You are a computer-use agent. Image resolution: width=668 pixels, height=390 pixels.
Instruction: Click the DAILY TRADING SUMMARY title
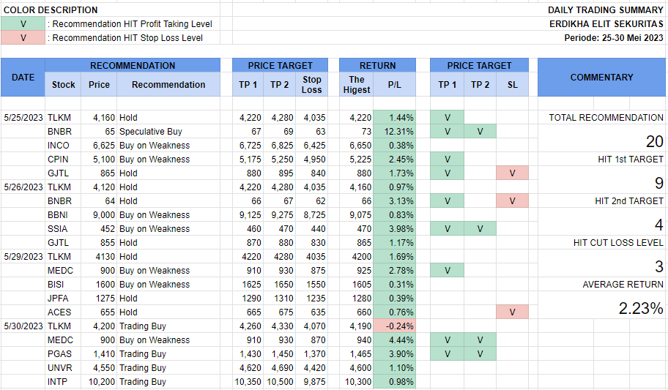point(605,10)
